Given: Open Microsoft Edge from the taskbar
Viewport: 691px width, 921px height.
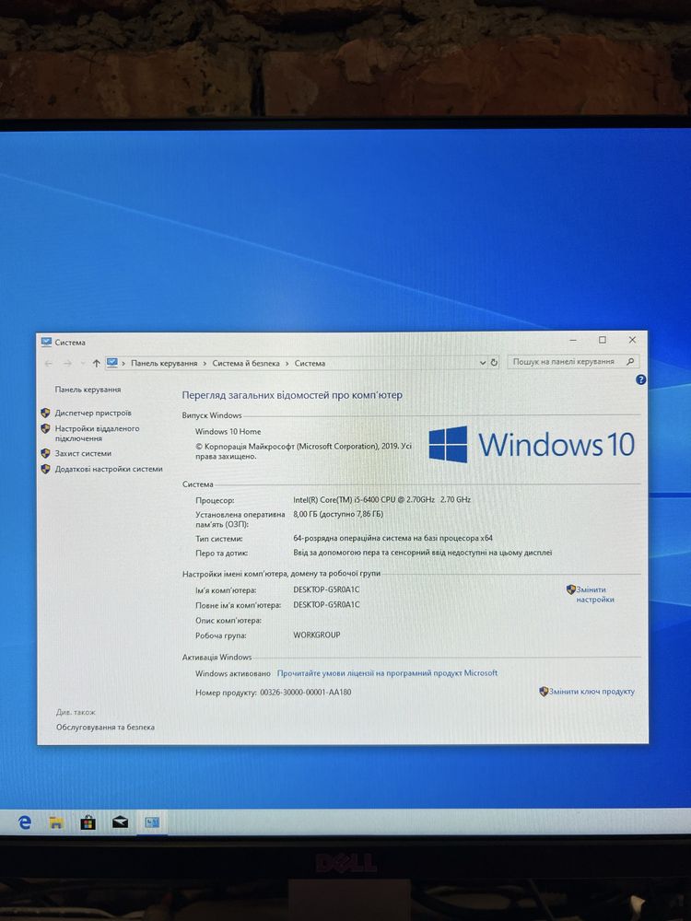Looking at the screenshot, I should click(x=25, y=822).
